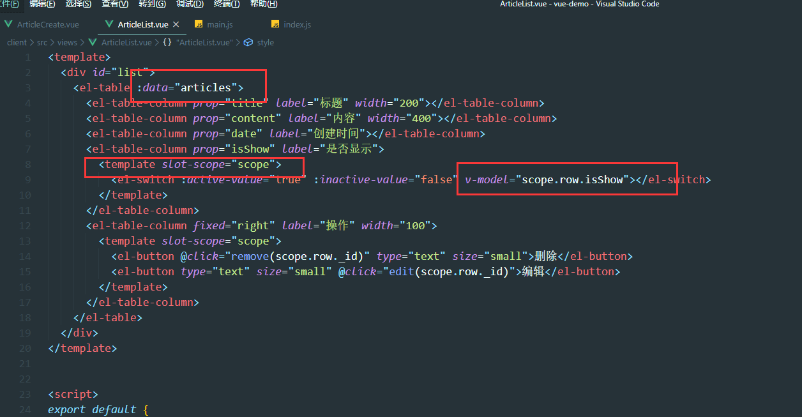Click line number 8 in the gutter
This screenshot has height=417, width=802.
pos(27,164)
